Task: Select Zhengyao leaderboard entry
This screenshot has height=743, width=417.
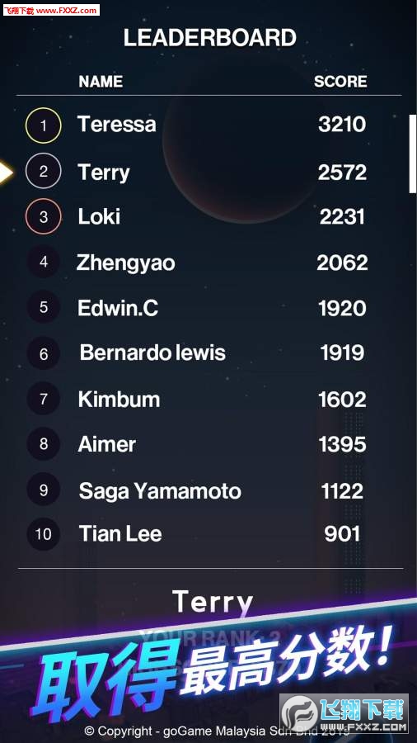Action: (208, 262)
